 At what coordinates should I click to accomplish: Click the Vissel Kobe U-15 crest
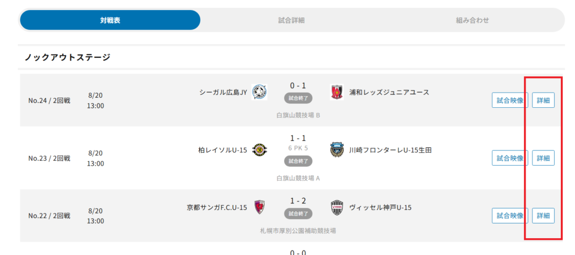(x=337, y=207)
